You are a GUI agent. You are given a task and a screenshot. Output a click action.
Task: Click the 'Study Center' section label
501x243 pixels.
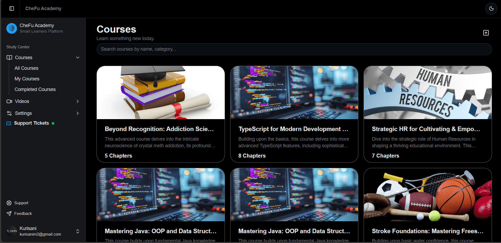tap(18, 47)
